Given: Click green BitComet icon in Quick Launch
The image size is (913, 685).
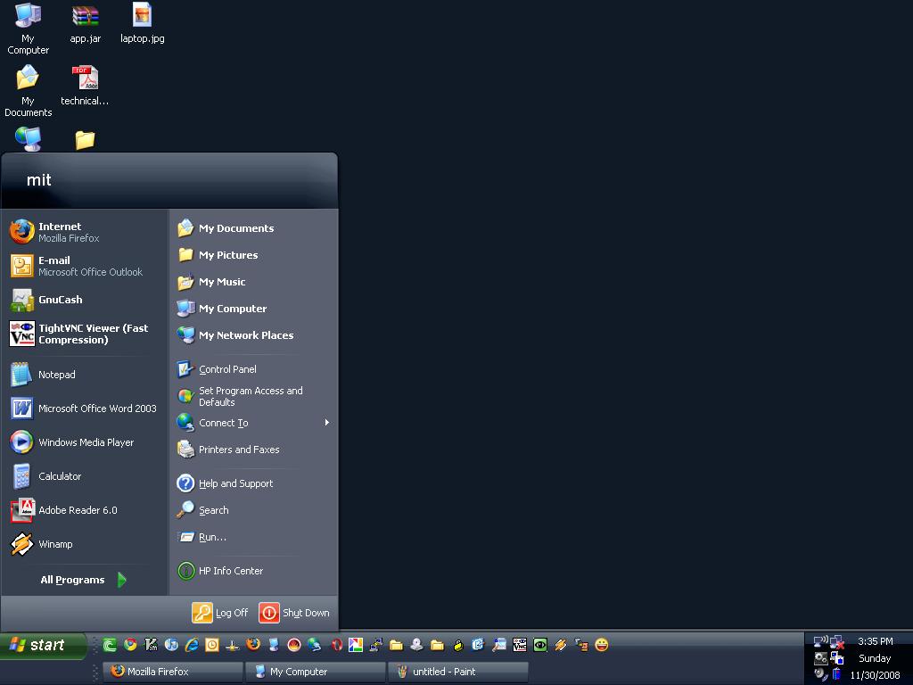Looking at the screenshot, I should [x=110, y=644].
